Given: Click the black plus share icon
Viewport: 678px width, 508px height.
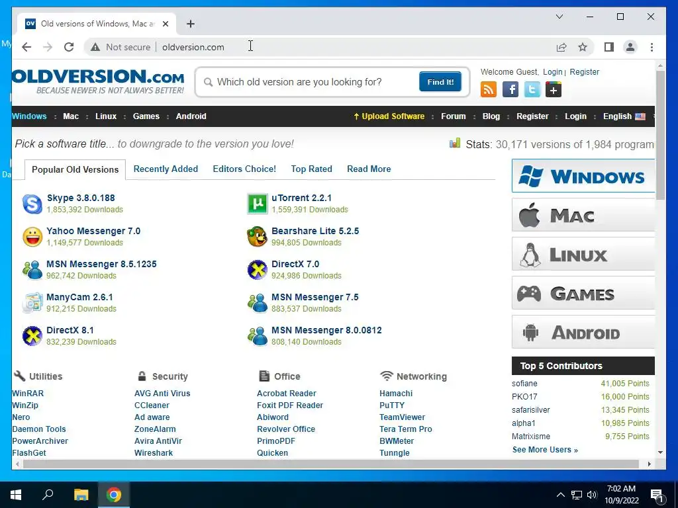Looking at the screenshot, I should pyautogui.click(x=554, y=90).
